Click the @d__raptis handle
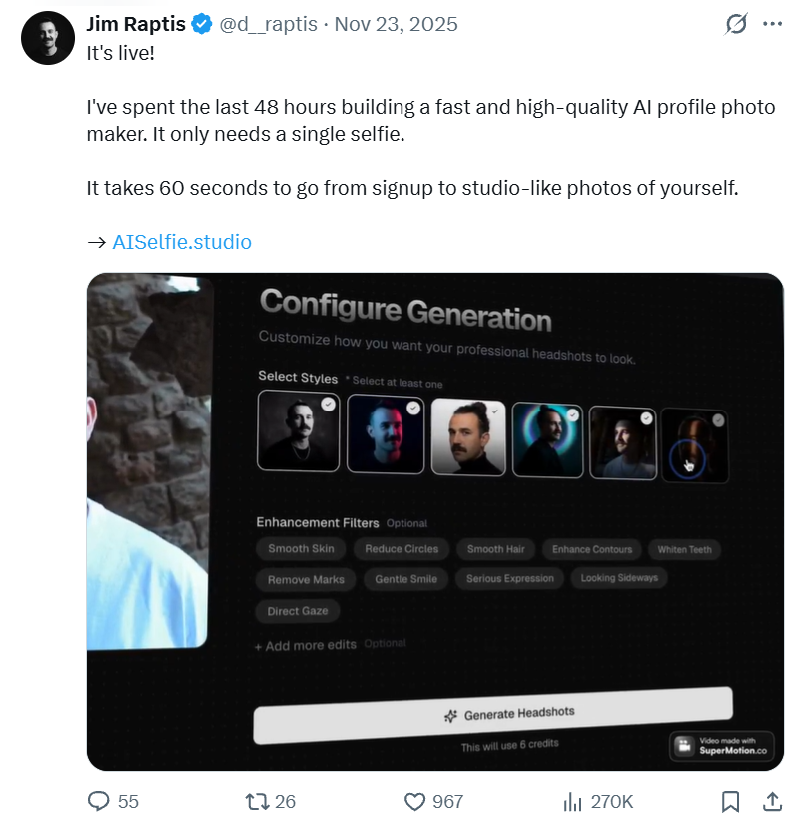805x822 pixels. point(271,24)
